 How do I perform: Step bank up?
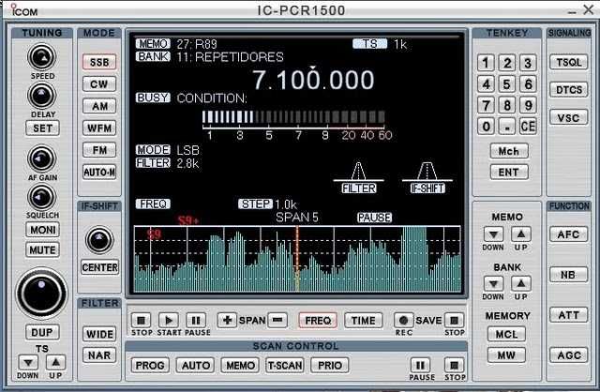[x=521, y=283]
